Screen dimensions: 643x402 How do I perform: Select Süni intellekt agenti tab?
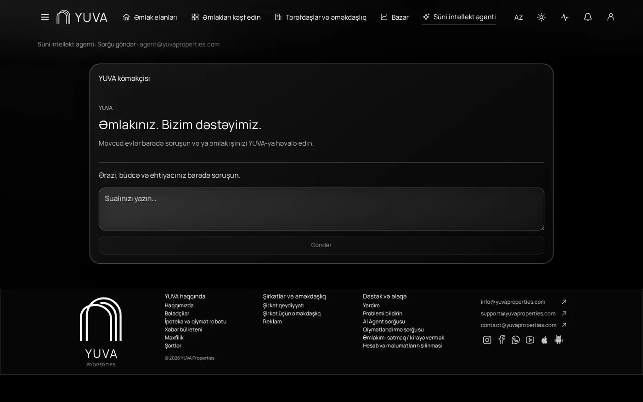click(459, 17)
